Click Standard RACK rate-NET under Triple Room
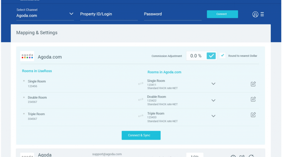The image size is (283, 157). [162, 121]
